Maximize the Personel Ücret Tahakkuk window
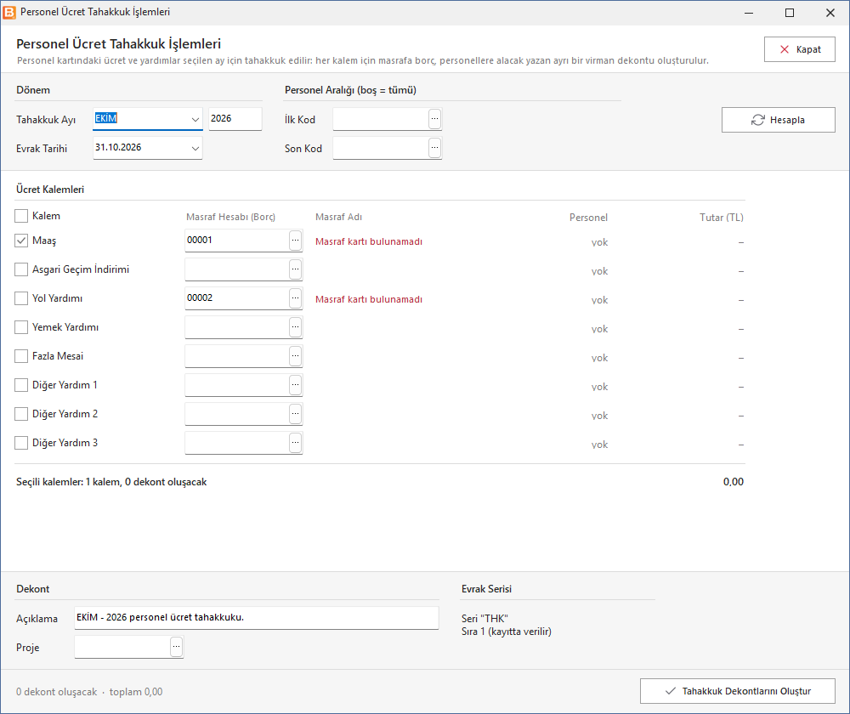 tap(790, 13)
